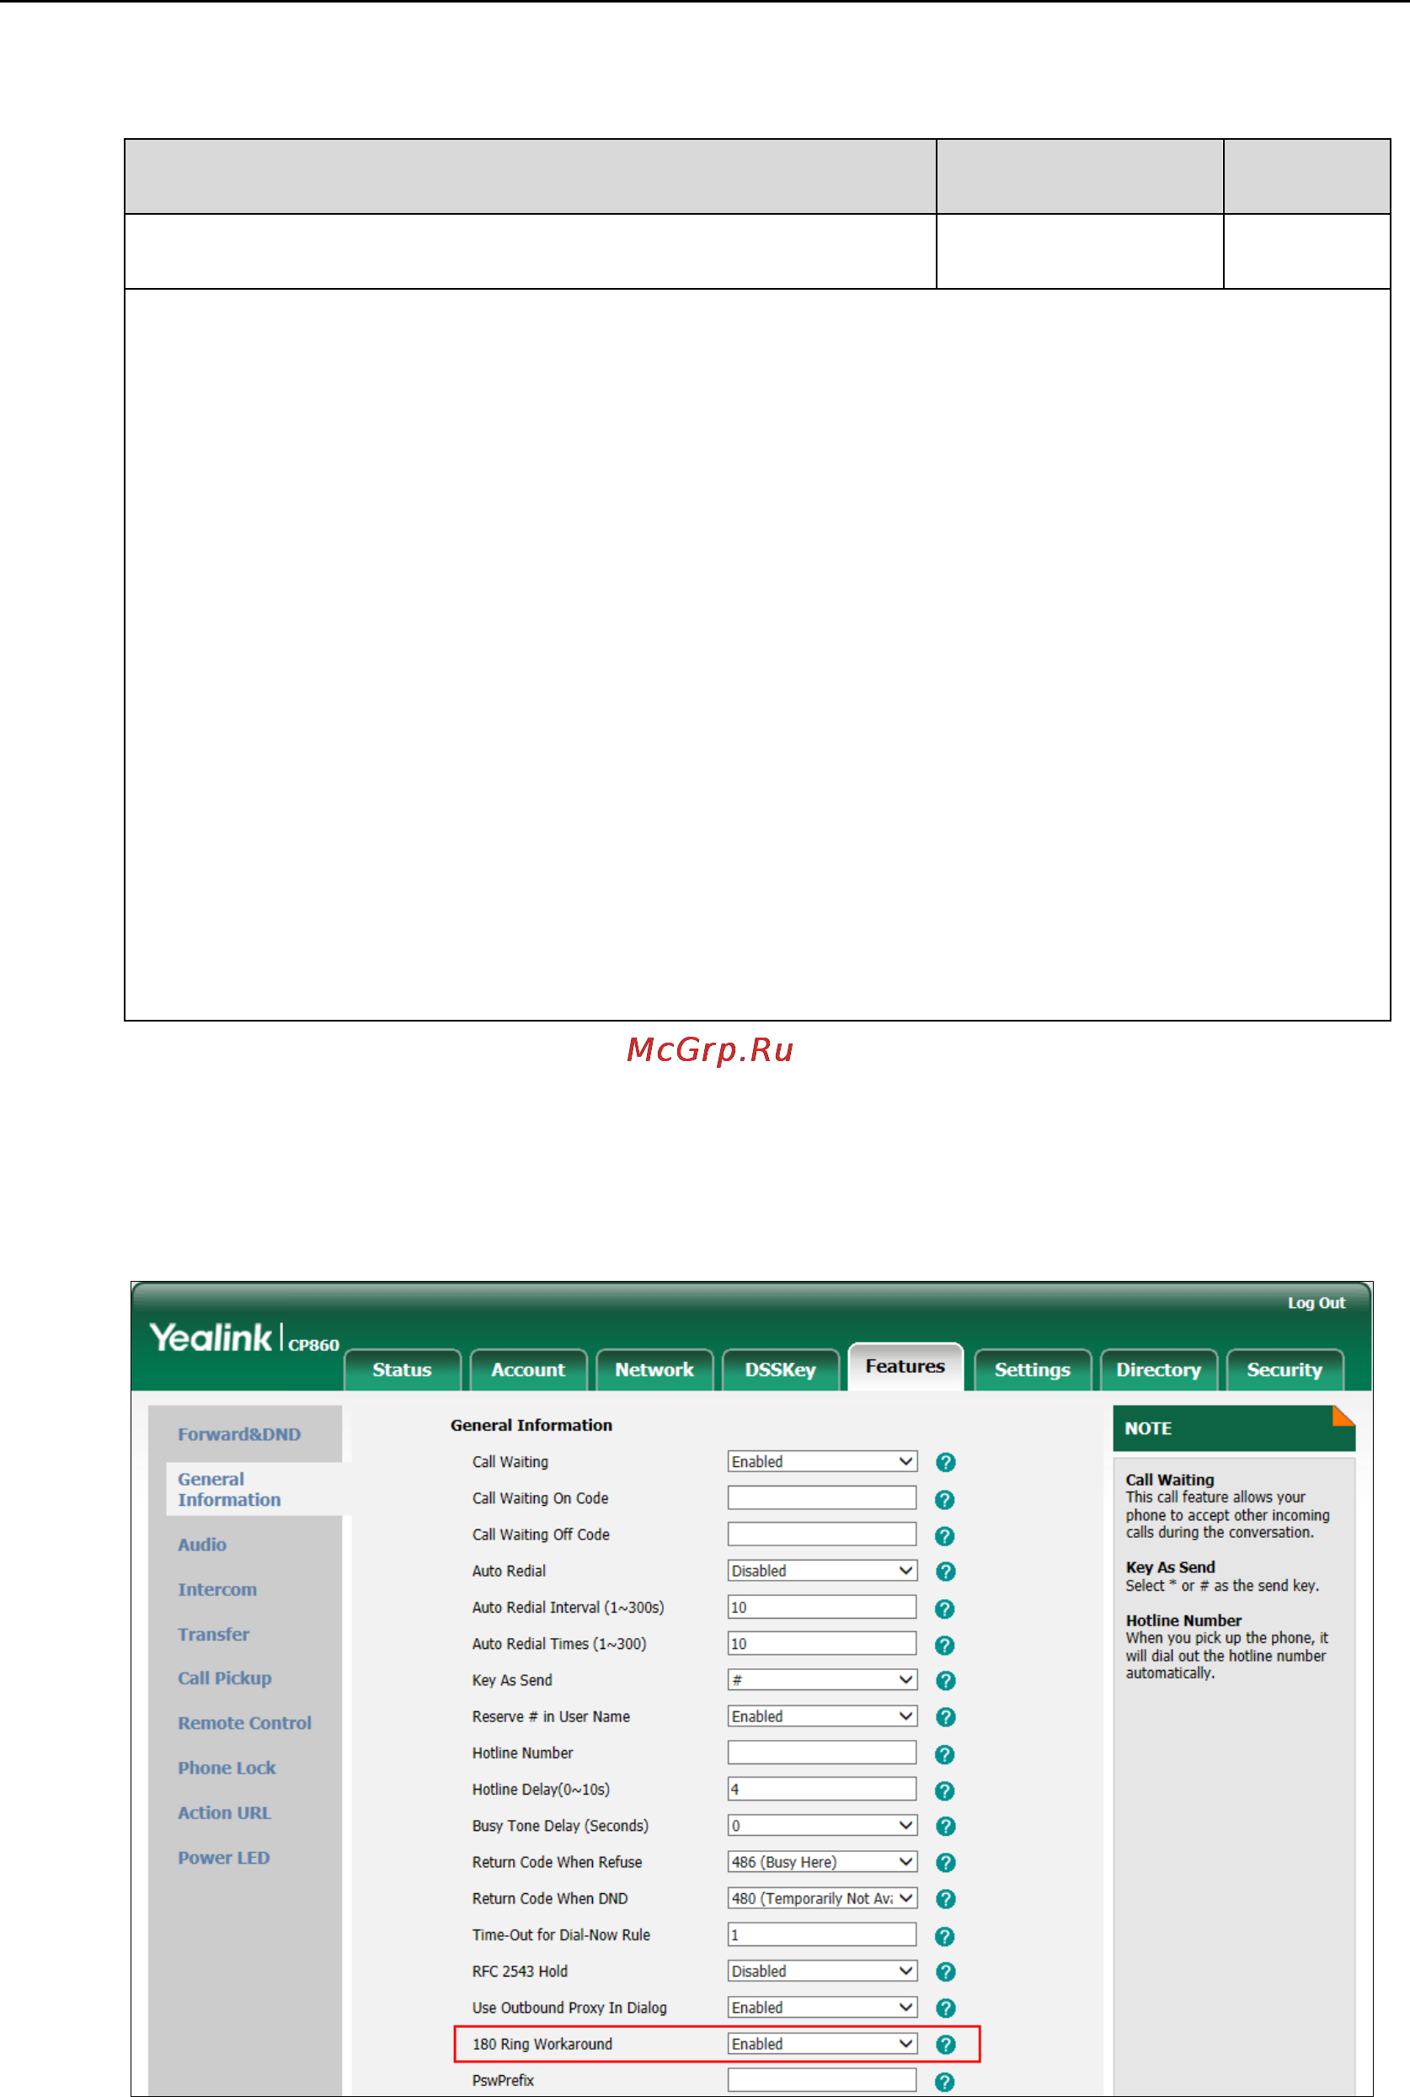Viewport: 1410px width, 2097px height.
Task: Go to the Security tab
Action: [x=1284, y=1370]
